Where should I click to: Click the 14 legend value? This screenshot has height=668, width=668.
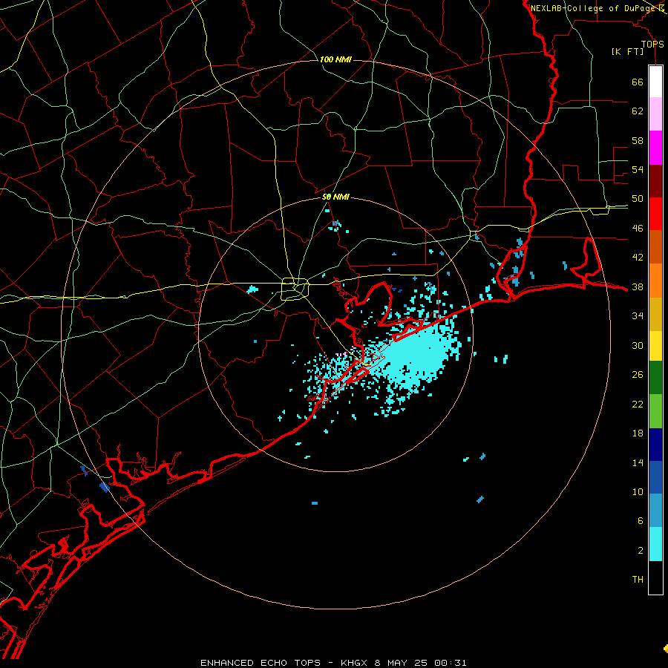[x=638, y=462]
